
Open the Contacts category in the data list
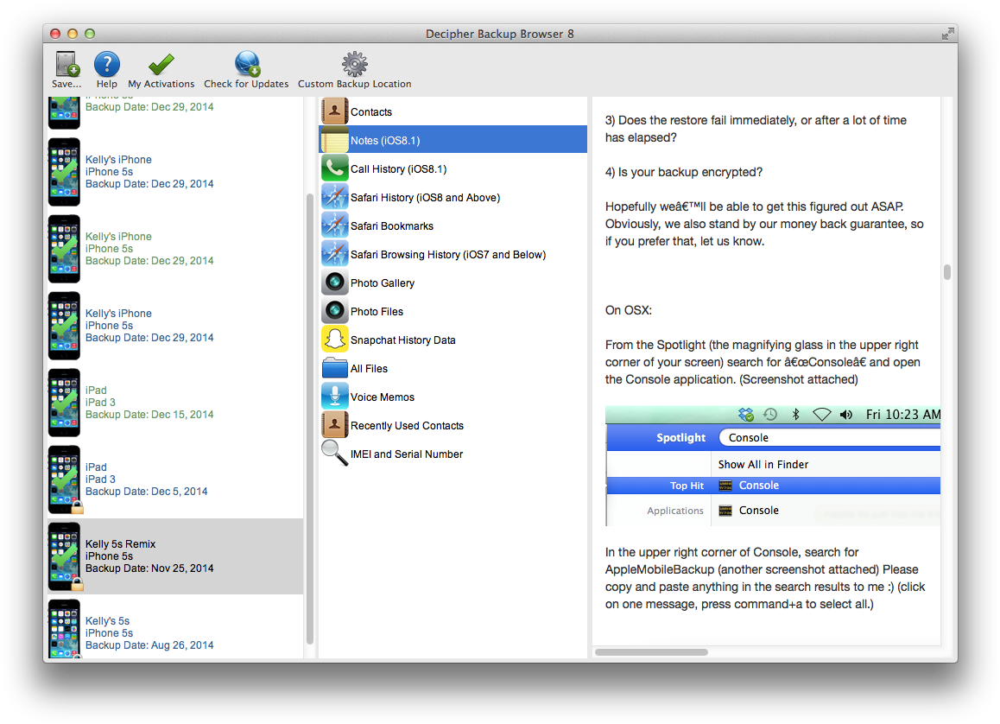[x=372, y=111]
